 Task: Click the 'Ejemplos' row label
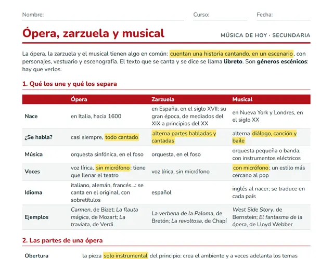pyautogui.click(x=36, y=217)
